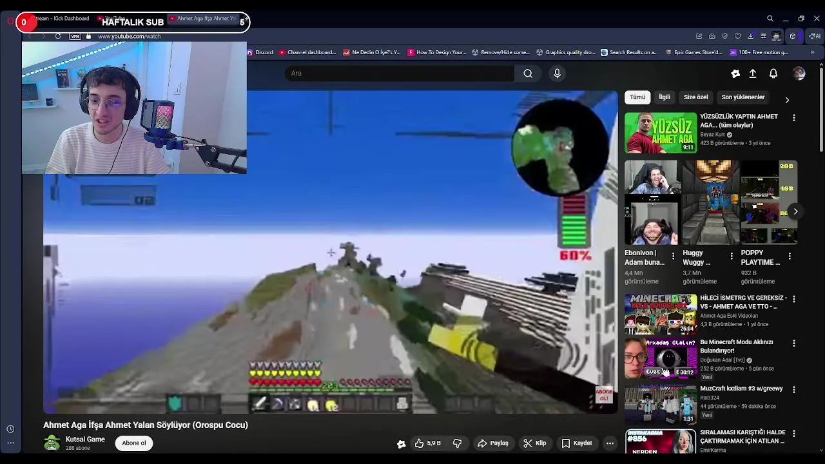
Task: Open the Discord bookmark
Action: (x=260, y=52)
